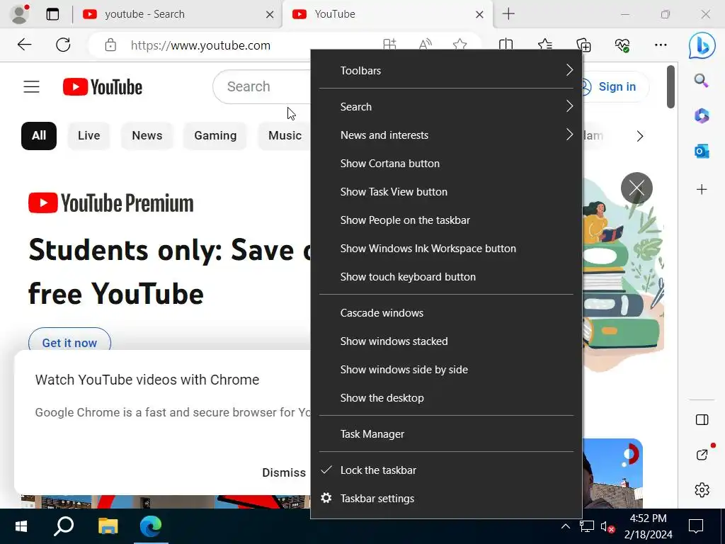725x544 pixels.
Task: Open Browser essentials heart icon
Action: tap(622, 45)
